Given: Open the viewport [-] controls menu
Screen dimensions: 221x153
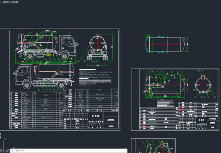Looking at the screenshot, I should point(1,2).
